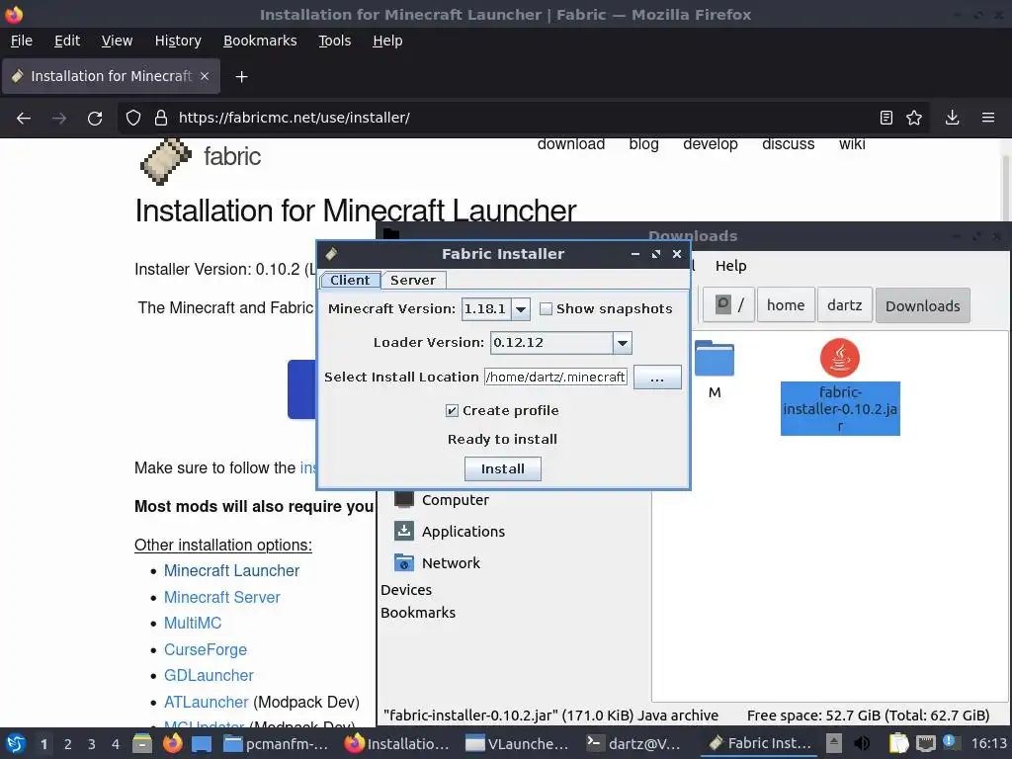This screenshot has height=759, width=1012.
Task: Click the volume speaker tray icon
Action: [862, 743]
